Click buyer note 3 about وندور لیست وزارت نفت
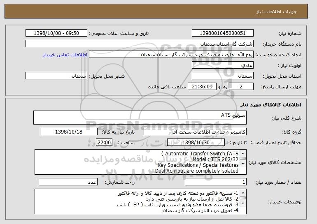Image resolution: width=317 pixels, height=224 pixels. (x=177, y=205)
